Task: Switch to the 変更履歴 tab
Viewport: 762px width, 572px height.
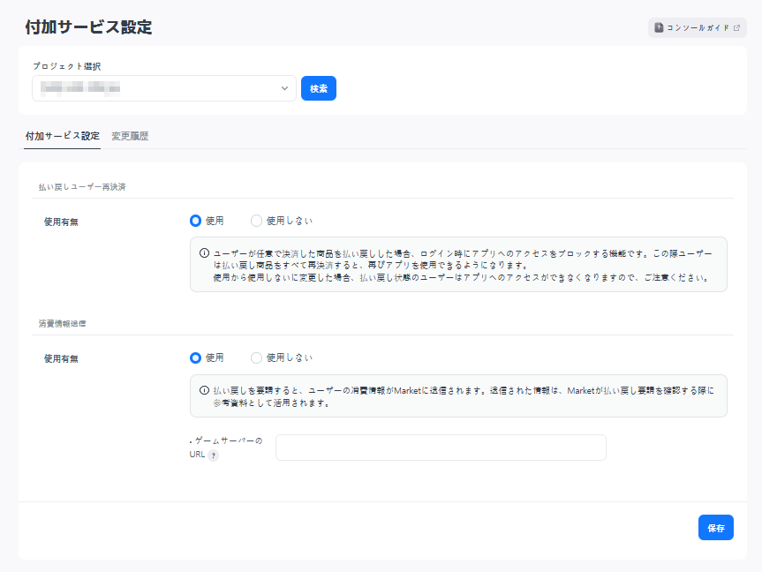Action: pyautogui.click(x=130, y=137)
